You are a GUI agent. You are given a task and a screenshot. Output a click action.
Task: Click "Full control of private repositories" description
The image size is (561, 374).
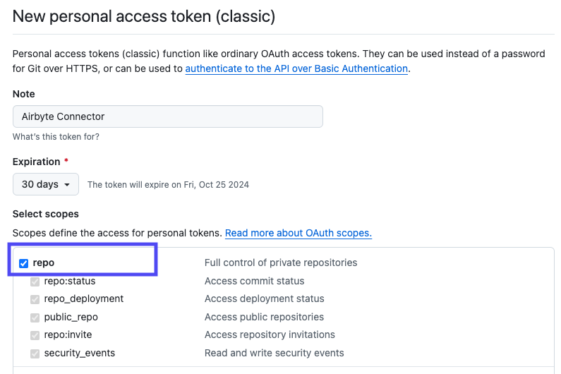(x=281, y=263)
